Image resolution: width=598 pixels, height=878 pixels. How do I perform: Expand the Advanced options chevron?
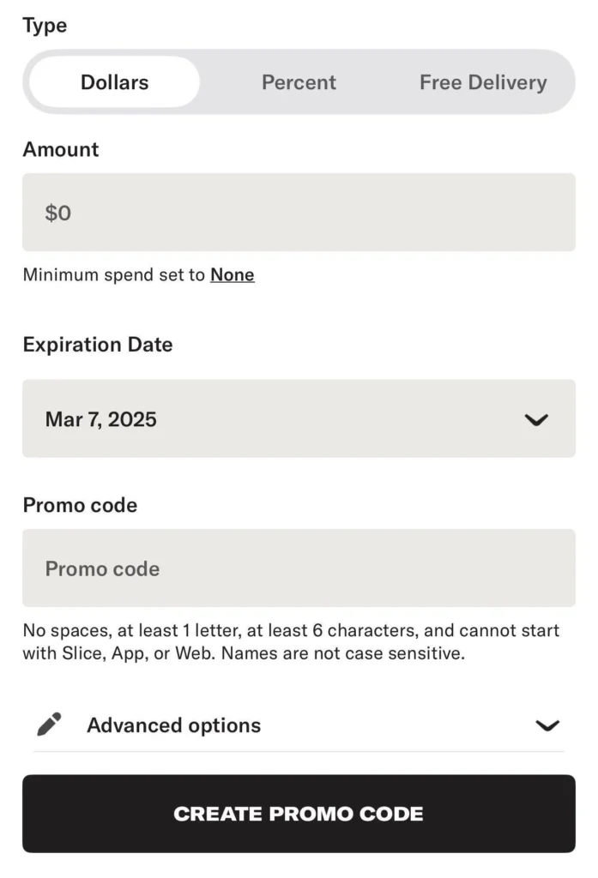click(547, 725)
